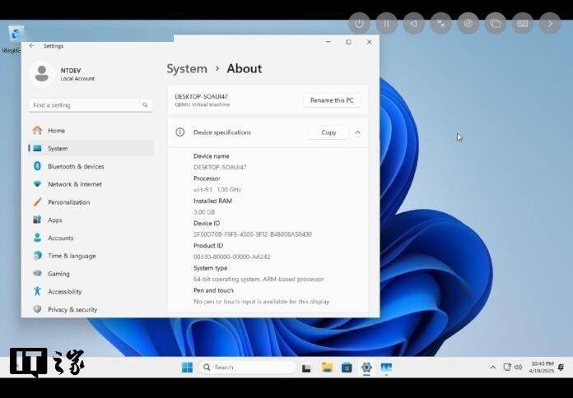Open Network & internet settings
This screenshot has height=398, width=573.
(x=91, y=184)
